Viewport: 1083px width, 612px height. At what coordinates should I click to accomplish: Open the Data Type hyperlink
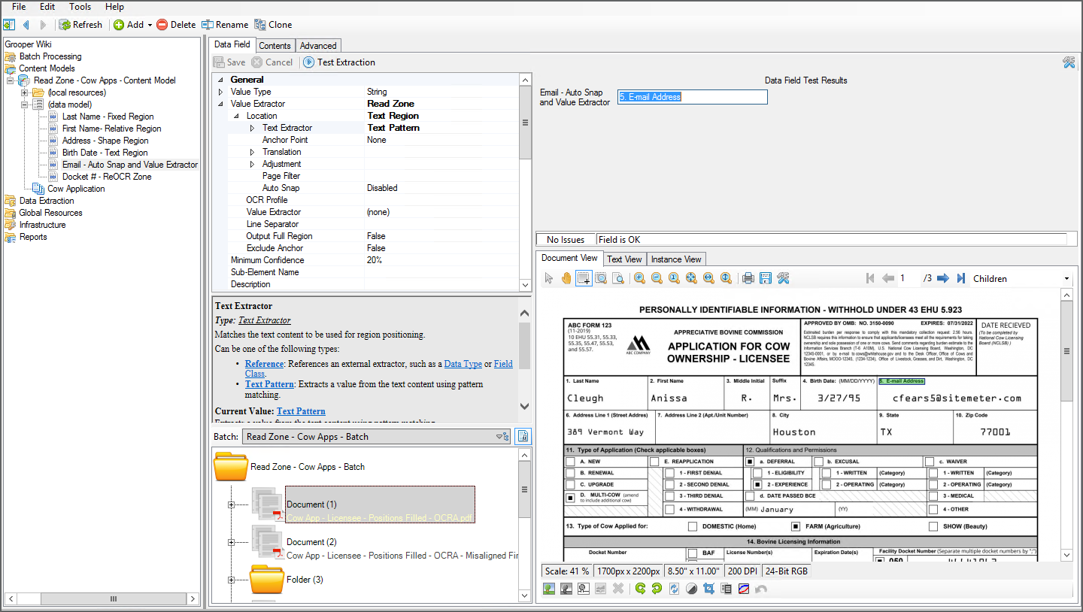[x=463, y=364]
